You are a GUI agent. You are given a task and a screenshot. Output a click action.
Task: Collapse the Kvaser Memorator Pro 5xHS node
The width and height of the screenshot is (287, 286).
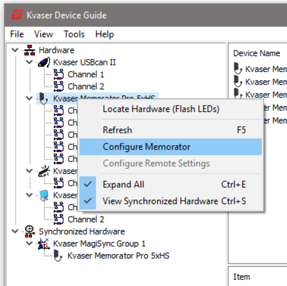pos(29,98)
